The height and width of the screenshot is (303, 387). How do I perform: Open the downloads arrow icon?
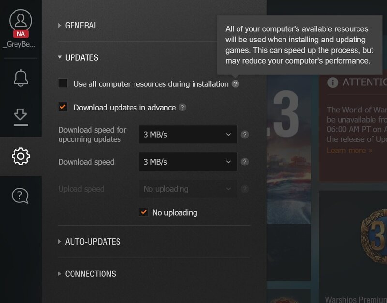pyautogui.click(x=20, y=116)
